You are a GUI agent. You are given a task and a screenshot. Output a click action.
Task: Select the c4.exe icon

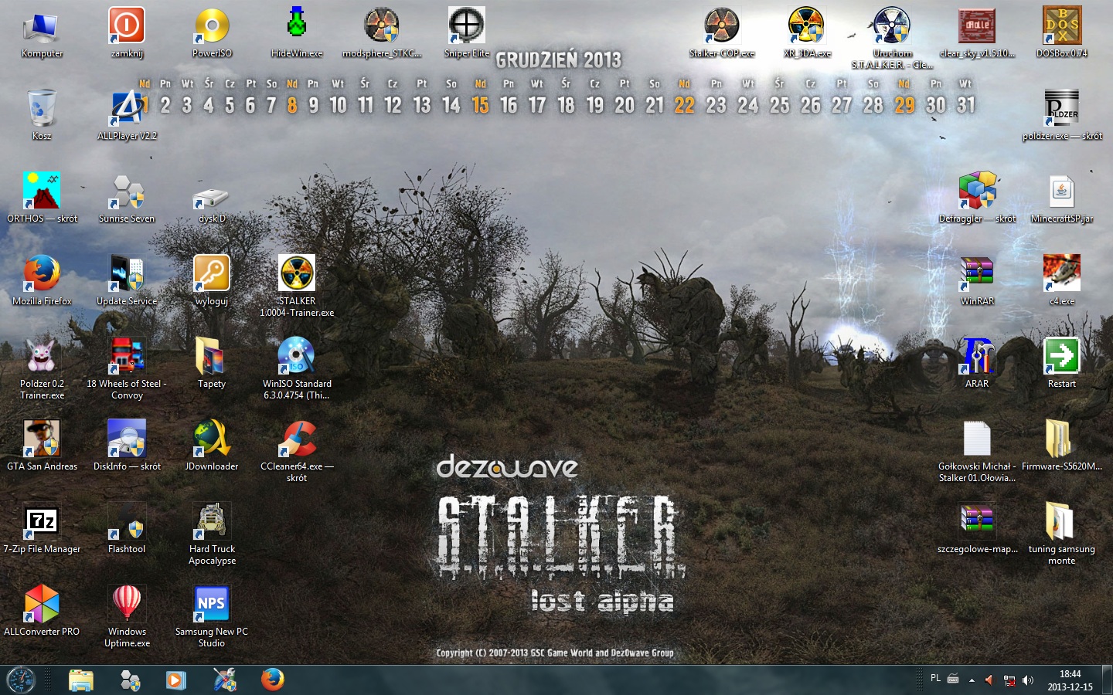1062,281
